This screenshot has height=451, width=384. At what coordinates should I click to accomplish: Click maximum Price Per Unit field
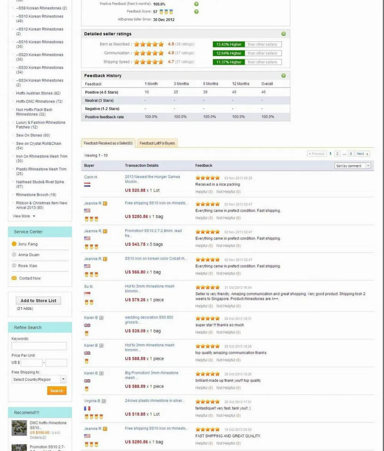56,363
